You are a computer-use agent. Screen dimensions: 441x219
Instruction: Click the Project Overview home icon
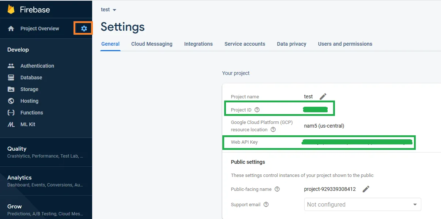[11, 29]
